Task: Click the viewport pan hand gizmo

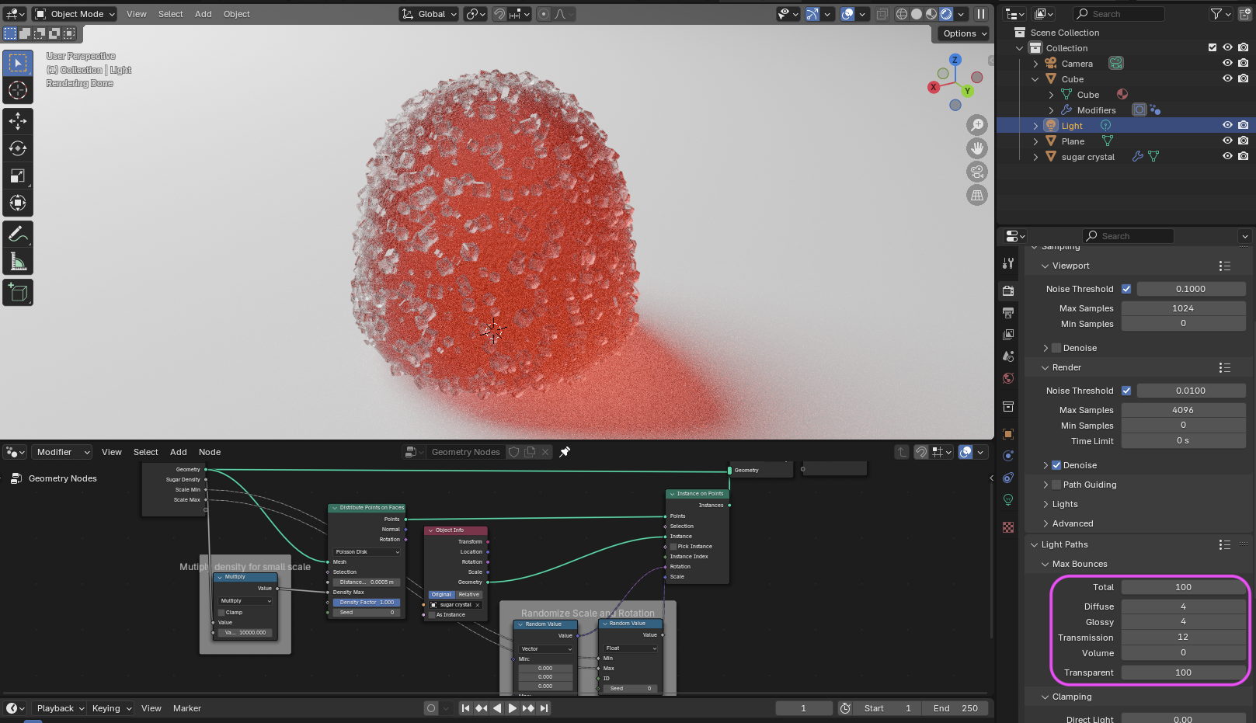Action: [977, 148]
